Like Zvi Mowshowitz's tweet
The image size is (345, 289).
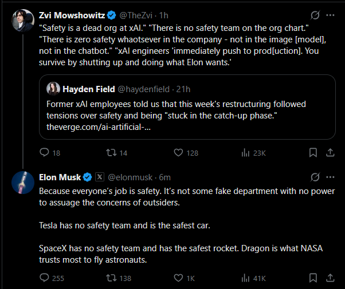pos(178,153)
